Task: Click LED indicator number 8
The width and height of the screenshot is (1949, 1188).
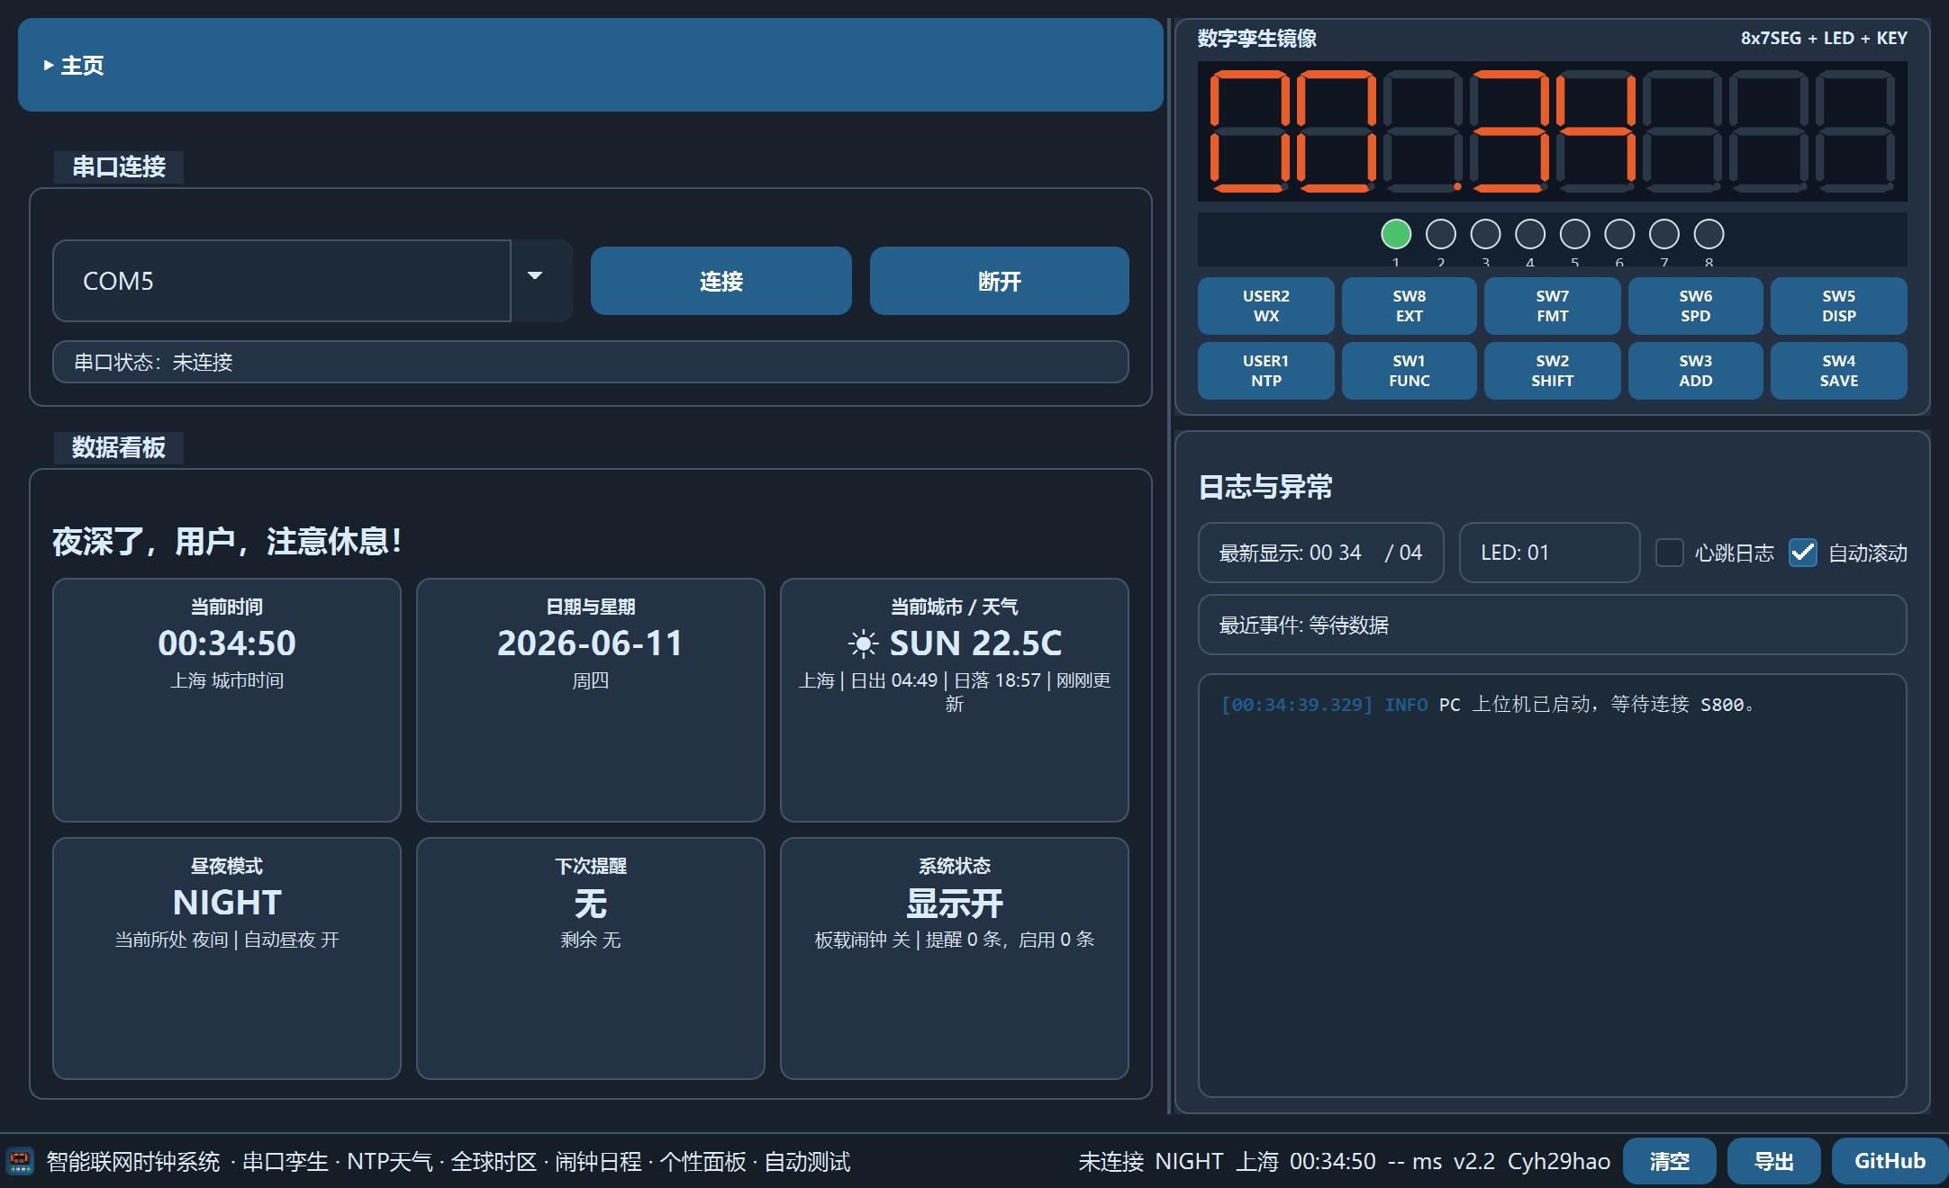Action: coord(1709,234)
